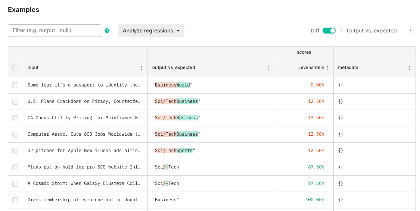Click the green filter help question icon
Screen dimensions: 420x211
click(107, 31)
